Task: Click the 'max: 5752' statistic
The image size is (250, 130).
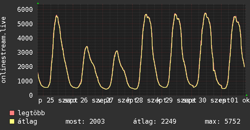Action: click(x=223, y=122)
